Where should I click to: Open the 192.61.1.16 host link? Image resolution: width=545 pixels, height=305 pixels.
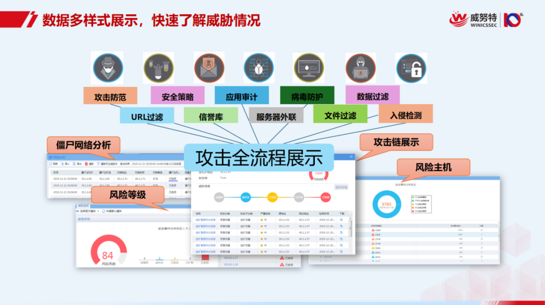point(231,265)
